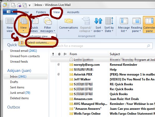Viewport: 155px width, 117px height.
Task: Click the opened envelope icon on first message
Action: click(x=71, y=60)
